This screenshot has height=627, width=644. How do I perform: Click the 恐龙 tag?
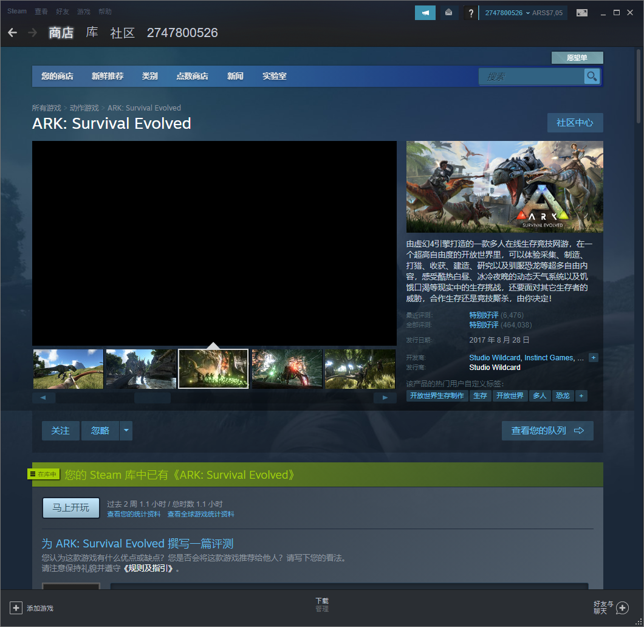click(x=563, y=396)
